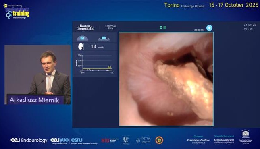
Task: Click the Cesare Marco Scoffone name
Action: [x=198, y=140]
